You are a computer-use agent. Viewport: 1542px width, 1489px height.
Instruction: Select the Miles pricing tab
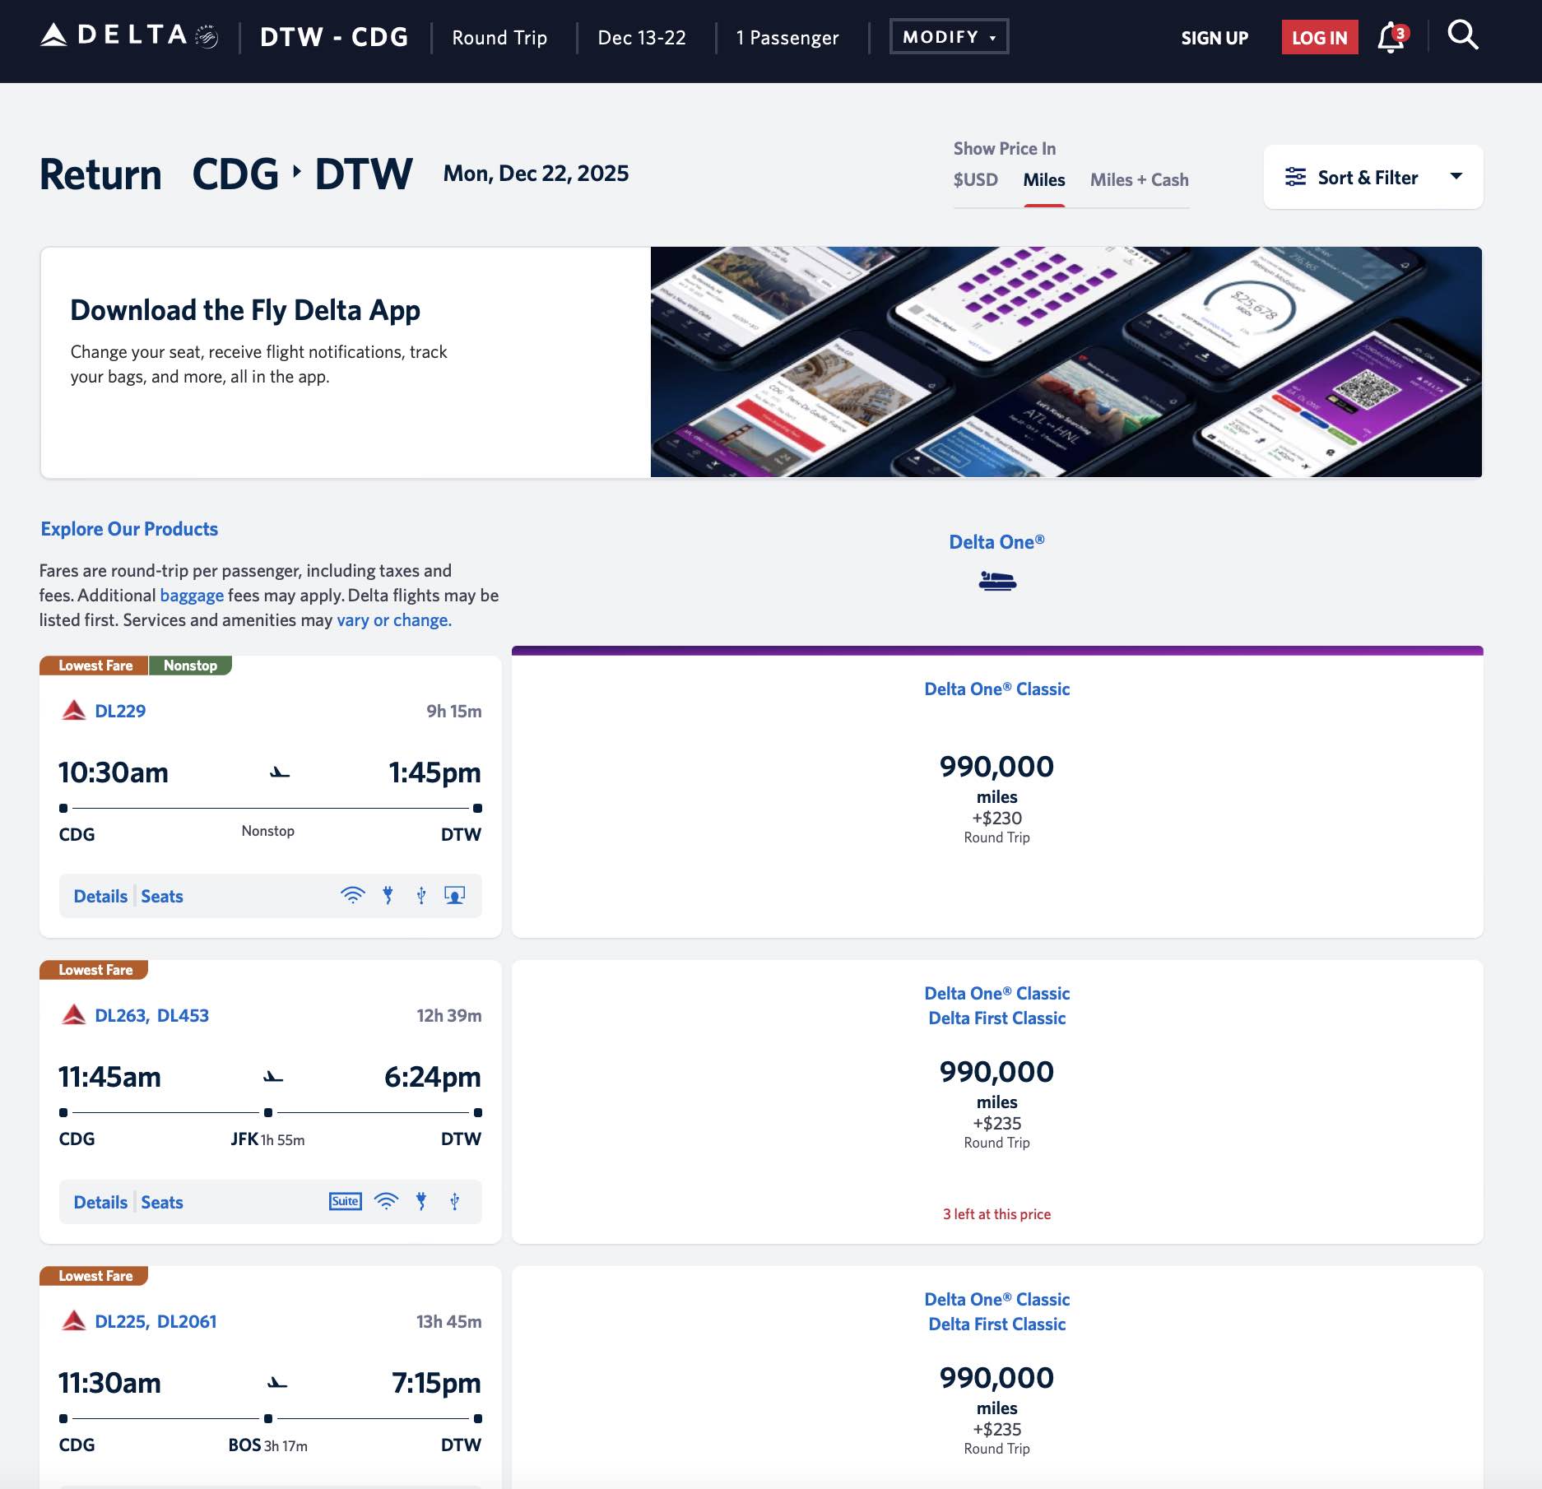(1043, 179)
